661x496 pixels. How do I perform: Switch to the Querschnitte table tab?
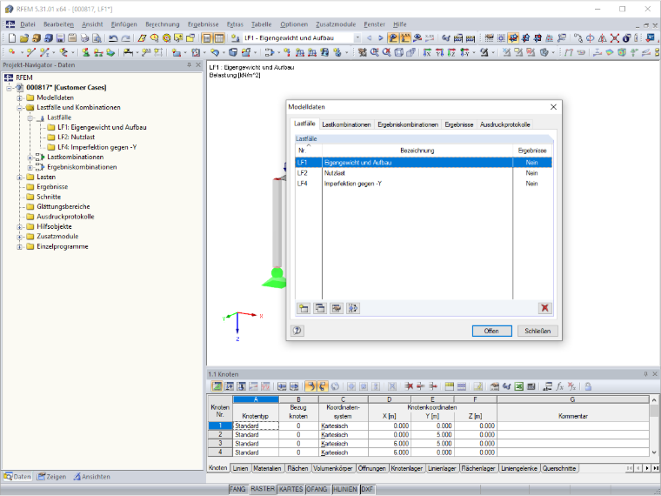[559, 468]
